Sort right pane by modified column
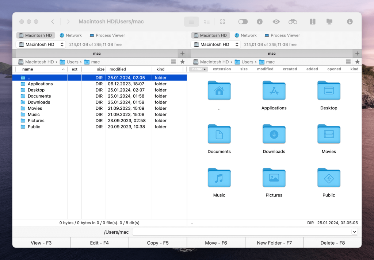The width and height of the screenshot is (374, 260). (265, 69)
